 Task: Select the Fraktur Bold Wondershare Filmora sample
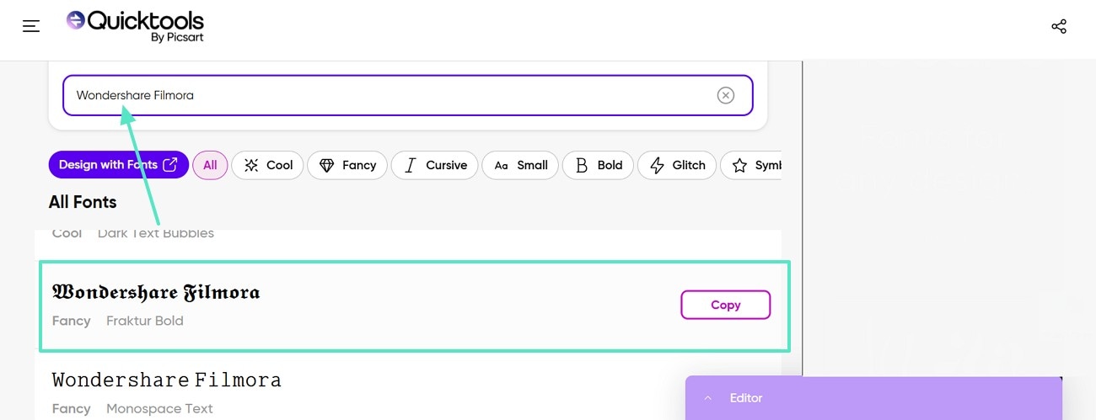point(156,292)
